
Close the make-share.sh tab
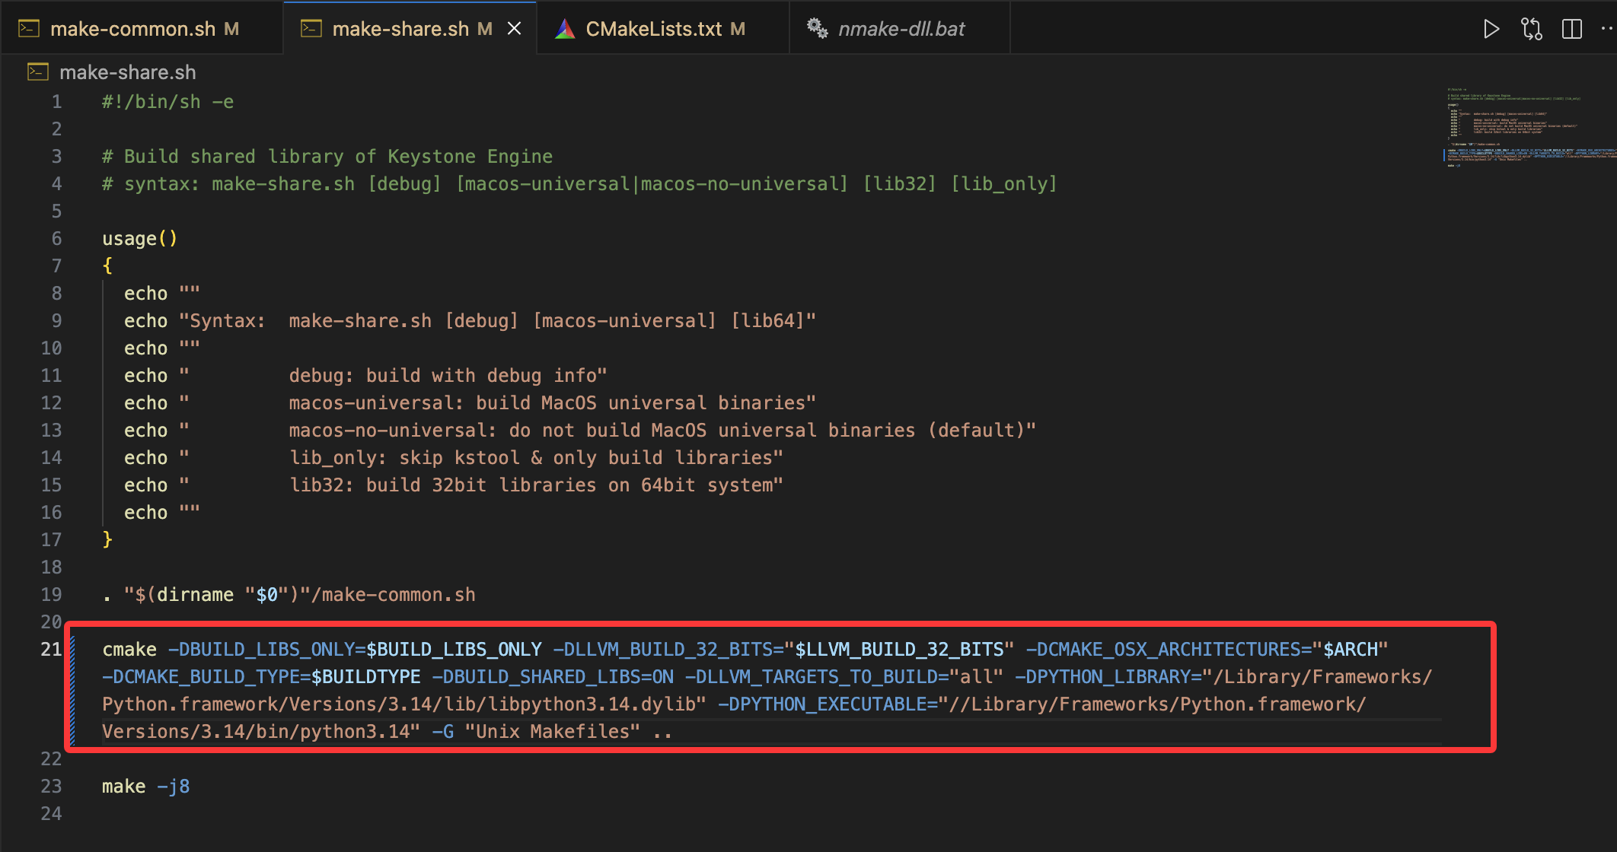tap(515, 29)
